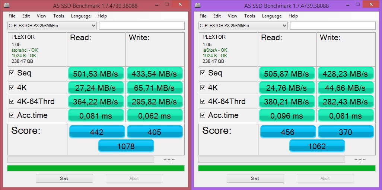This screenshot has height=190, width=382.
Task: Open Language menu in the right window
Action: coord(272,16)
